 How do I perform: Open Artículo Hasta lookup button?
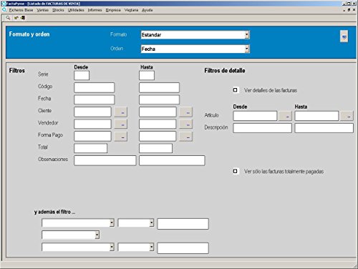click(x=347, y=116)
